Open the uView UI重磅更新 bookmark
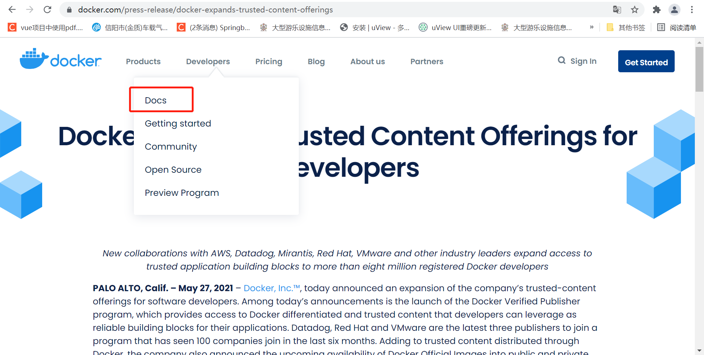Image resolution: width=704 pixels, height=355 pixels. 455,28
